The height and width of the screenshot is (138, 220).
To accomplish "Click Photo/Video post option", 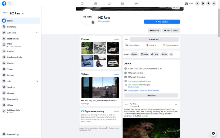I will point(132,45).
